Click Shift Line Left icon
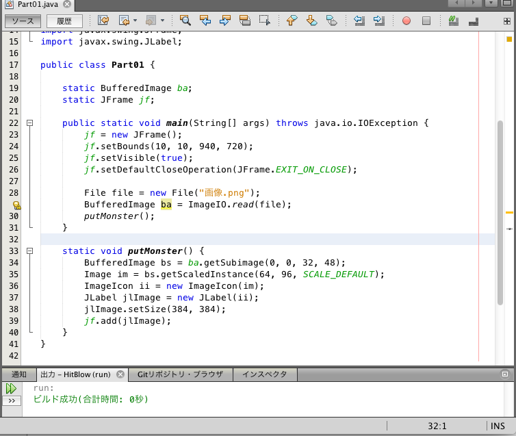Image resolution: width=516 pixels, height=436 pixels. [359, 21]
